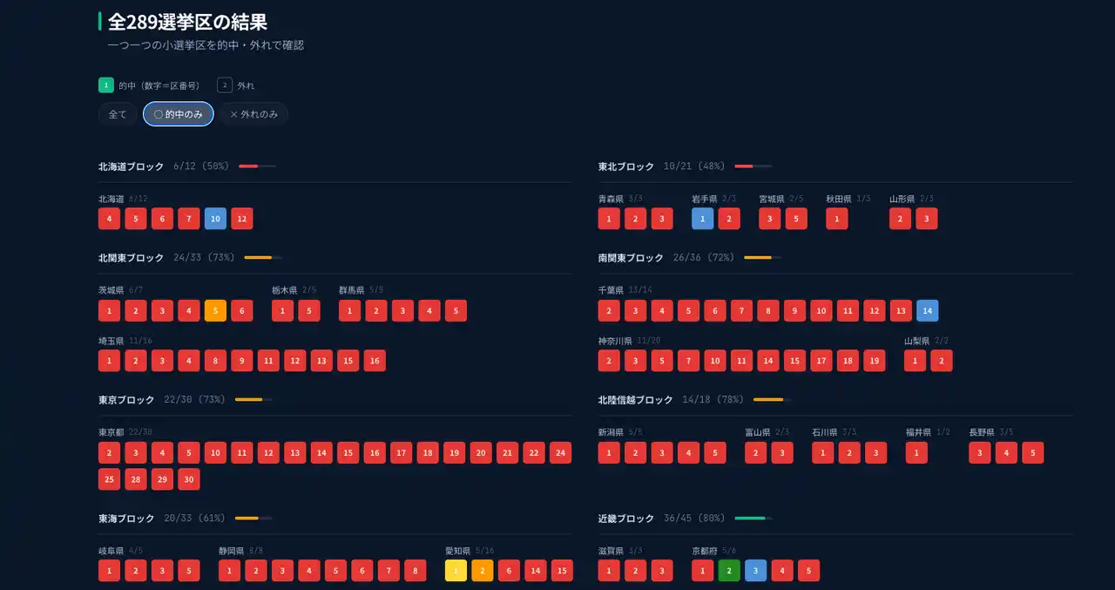Open the blue Chiba district 14 tile
Viewport: 1115px width, 590px height.
(x=927, y=311)
